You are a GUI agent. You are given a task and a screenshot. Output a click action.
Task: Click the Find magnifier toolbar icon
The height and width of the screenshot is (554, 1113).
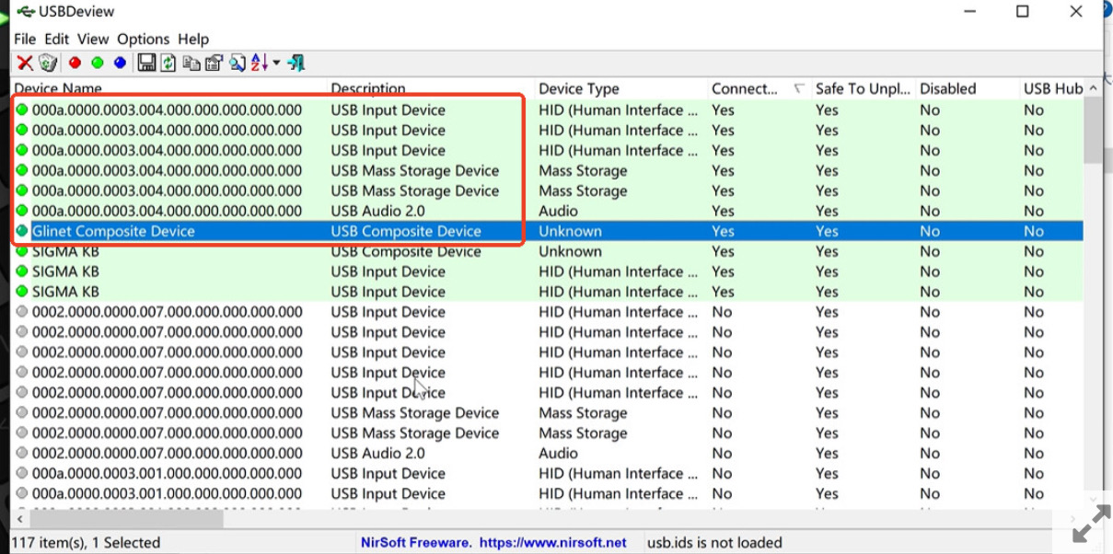pos(238,63)
